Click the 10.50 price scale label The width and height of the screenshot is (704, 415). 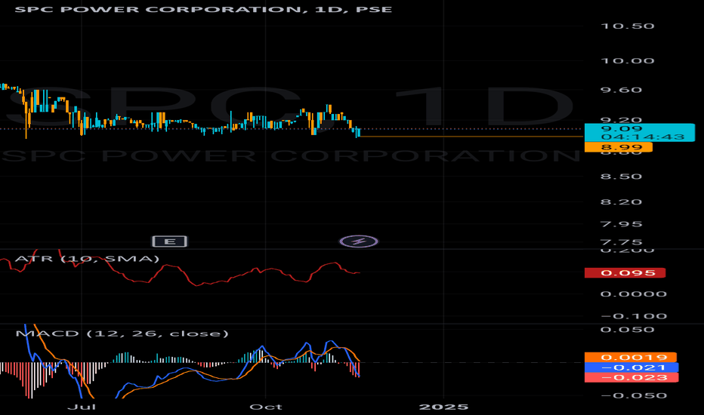click(627, 26)
